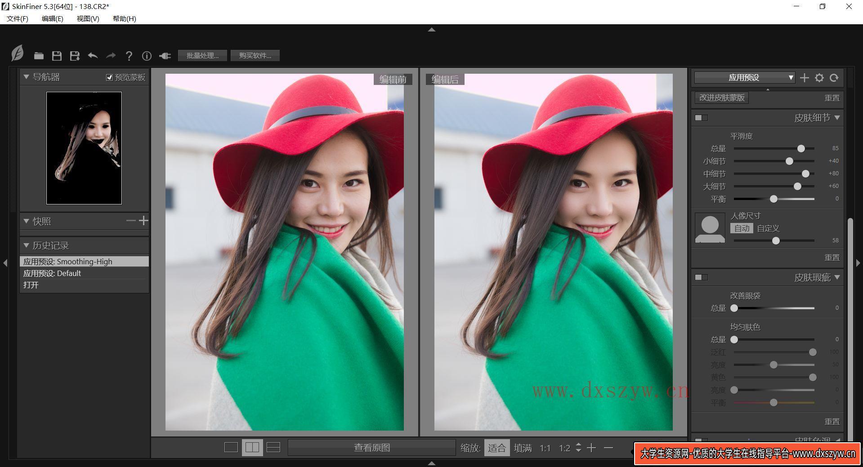
Task: Select side-by-side split view icon
Action: pos(252,447)
